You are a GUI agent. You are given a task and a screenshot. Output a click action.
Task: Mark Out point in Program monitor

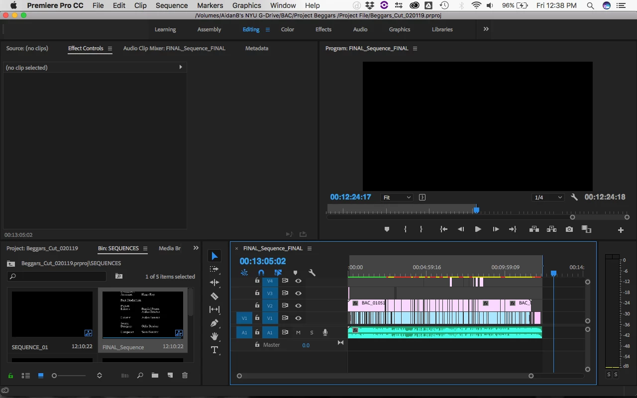421,229
